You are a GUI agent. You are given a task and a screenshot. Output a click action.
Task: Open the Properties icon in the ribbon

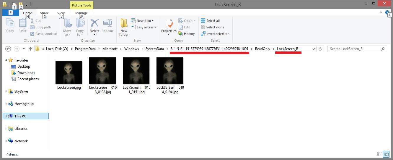coord(169,24)
